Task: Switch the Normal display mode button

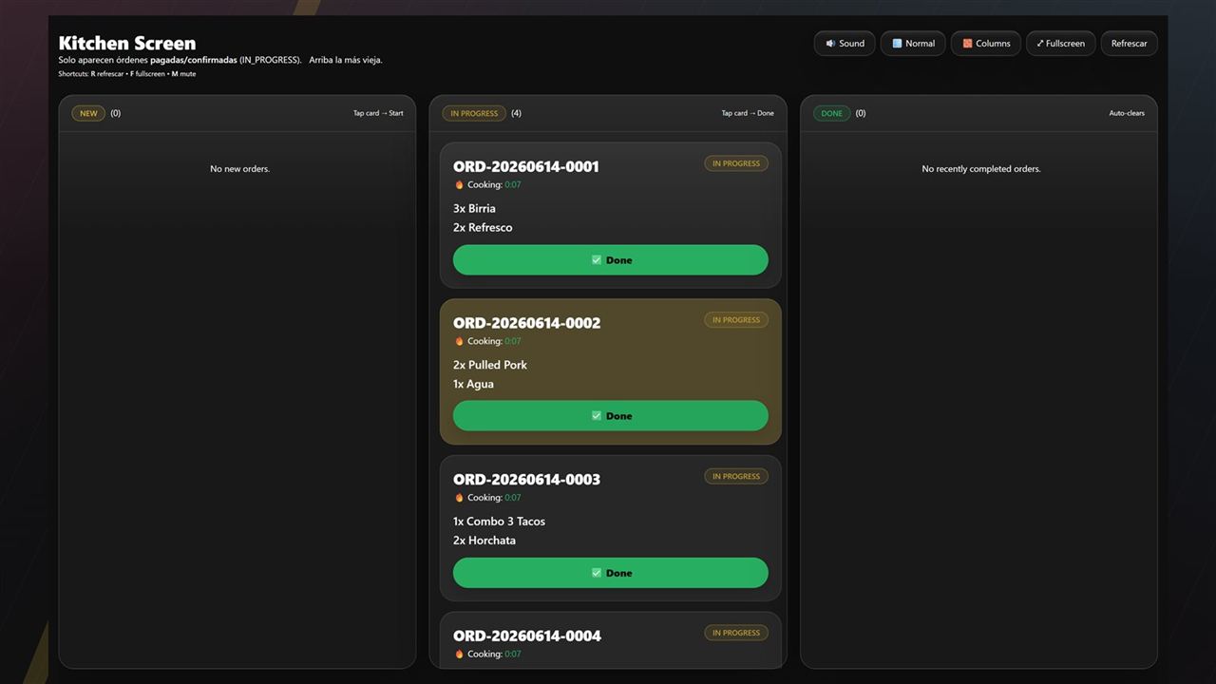Action: coord(913,44)
